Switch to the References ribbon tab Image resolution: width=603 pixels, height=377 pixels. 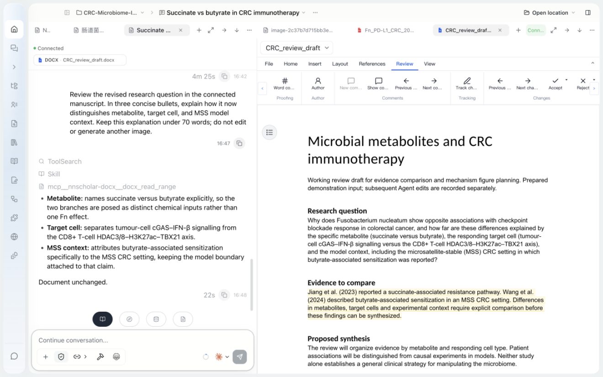372,64
